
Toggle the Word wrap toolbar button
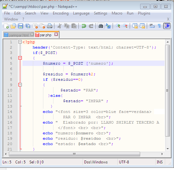click(152, 26)
